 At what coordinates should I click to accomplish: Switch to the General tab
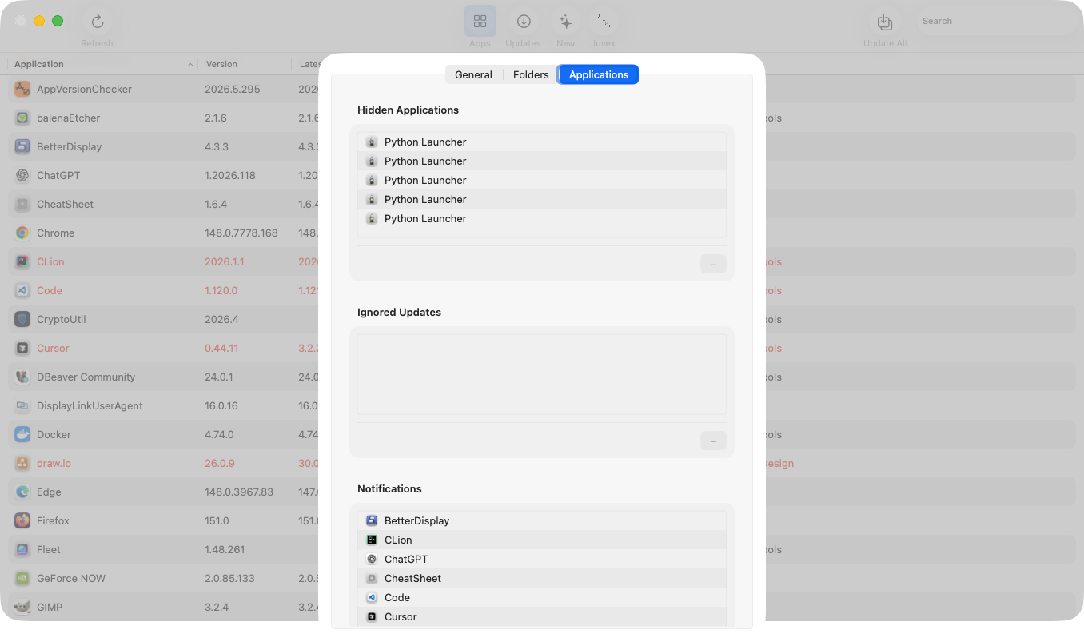click(x=473, y=74)
